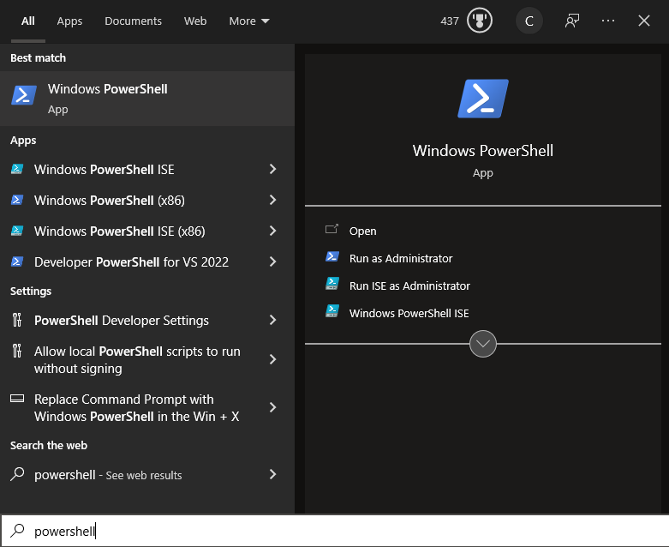Click the Developer PowerShell for VS 2022 icon

point(17,261)
